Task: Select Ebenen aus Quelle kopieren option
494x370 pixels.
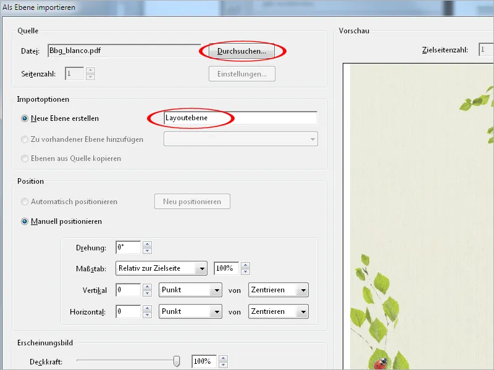Action: coord(71,158)
